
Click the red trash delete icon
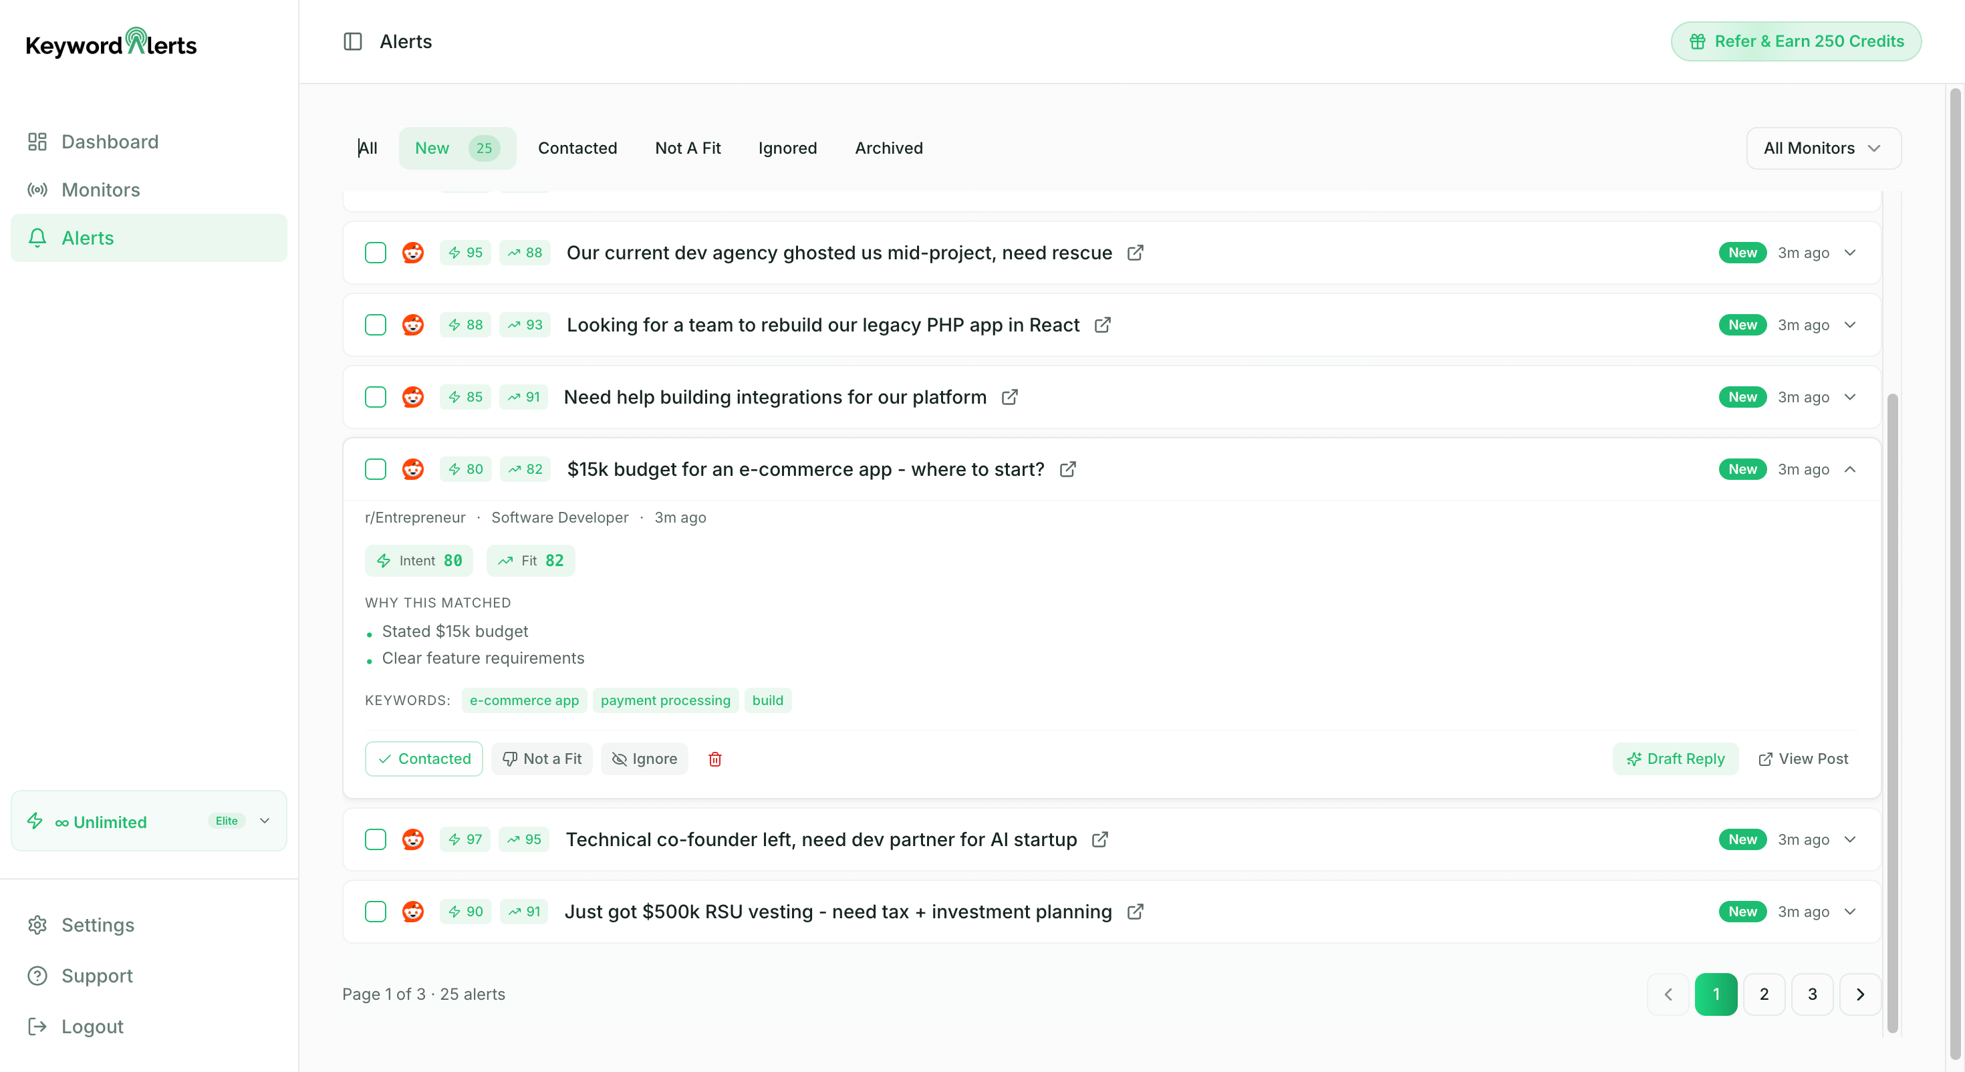pyautogui.click(x=714, y=759)
